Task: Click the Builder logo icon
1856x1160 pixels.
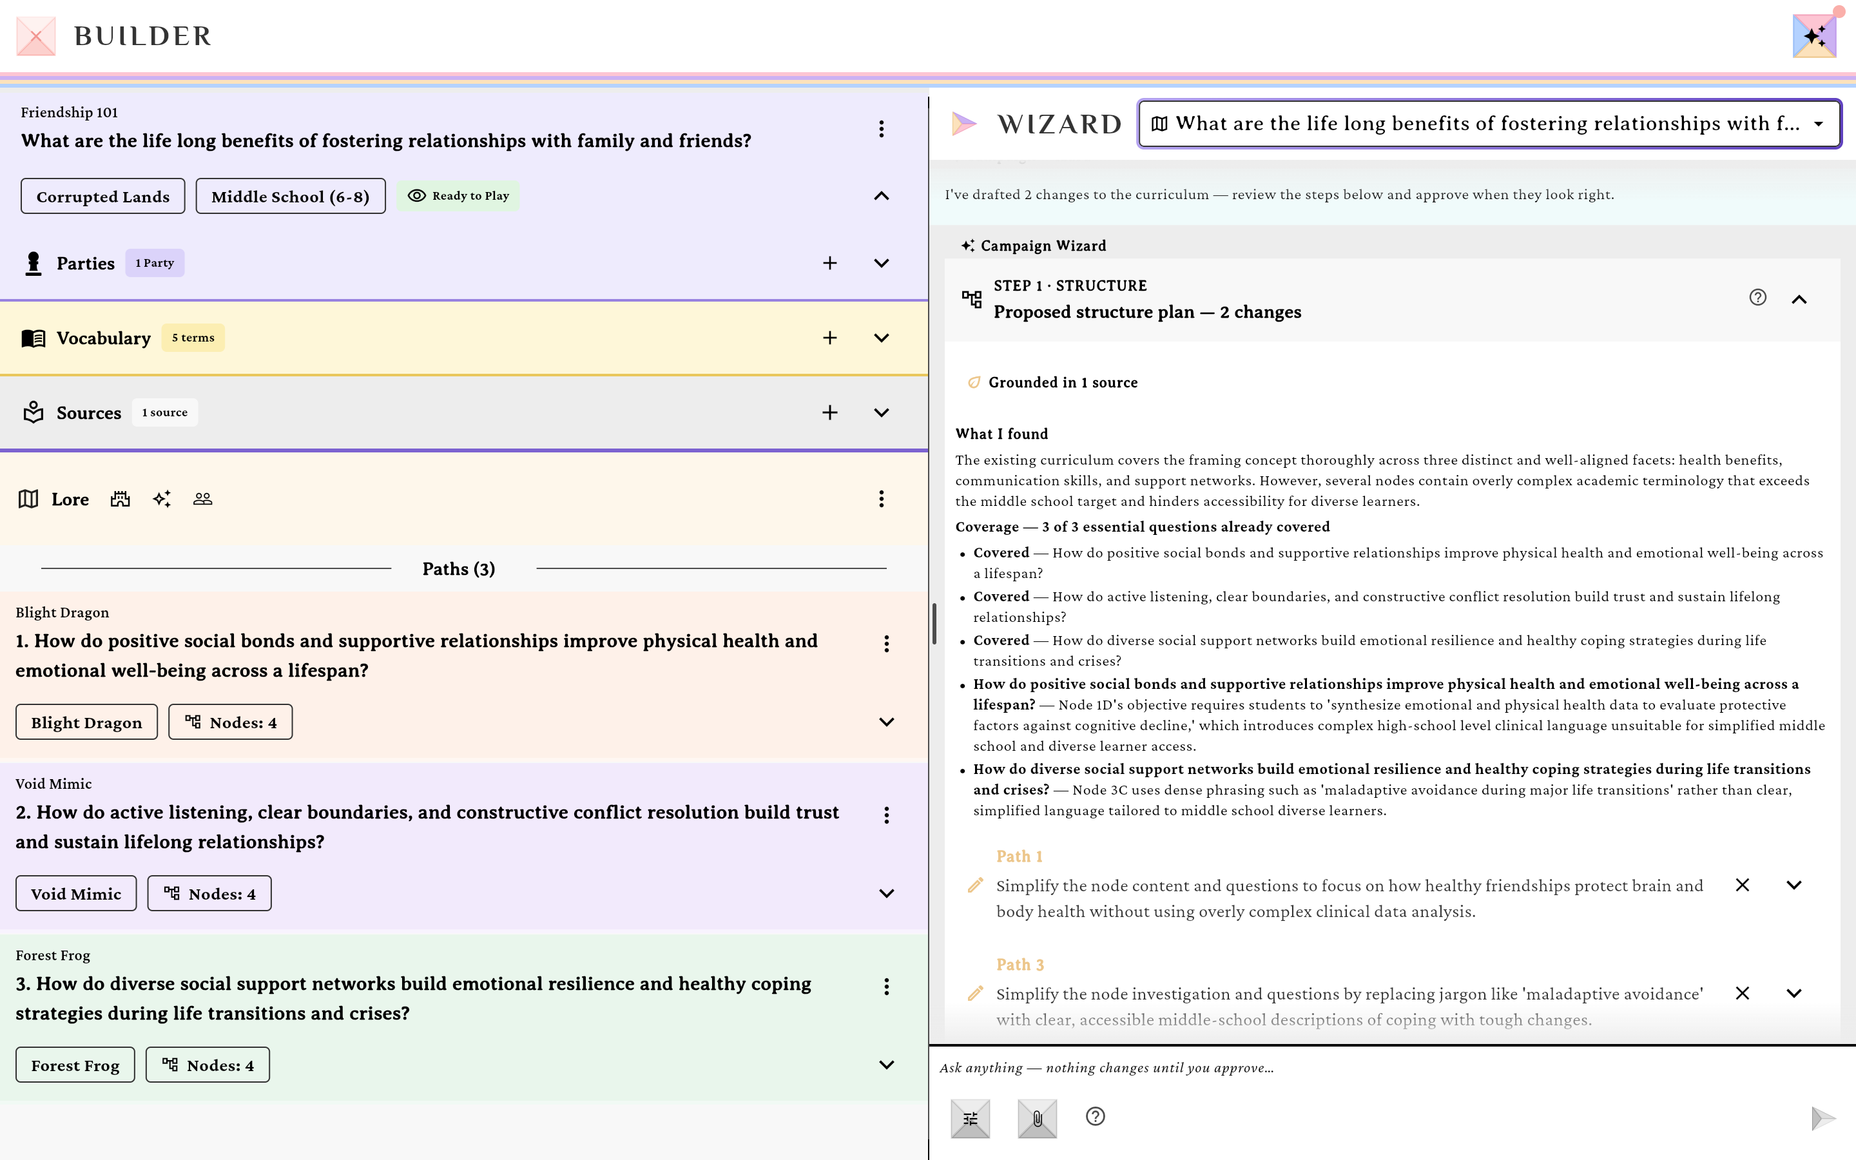Action: (x=35, y=35)
